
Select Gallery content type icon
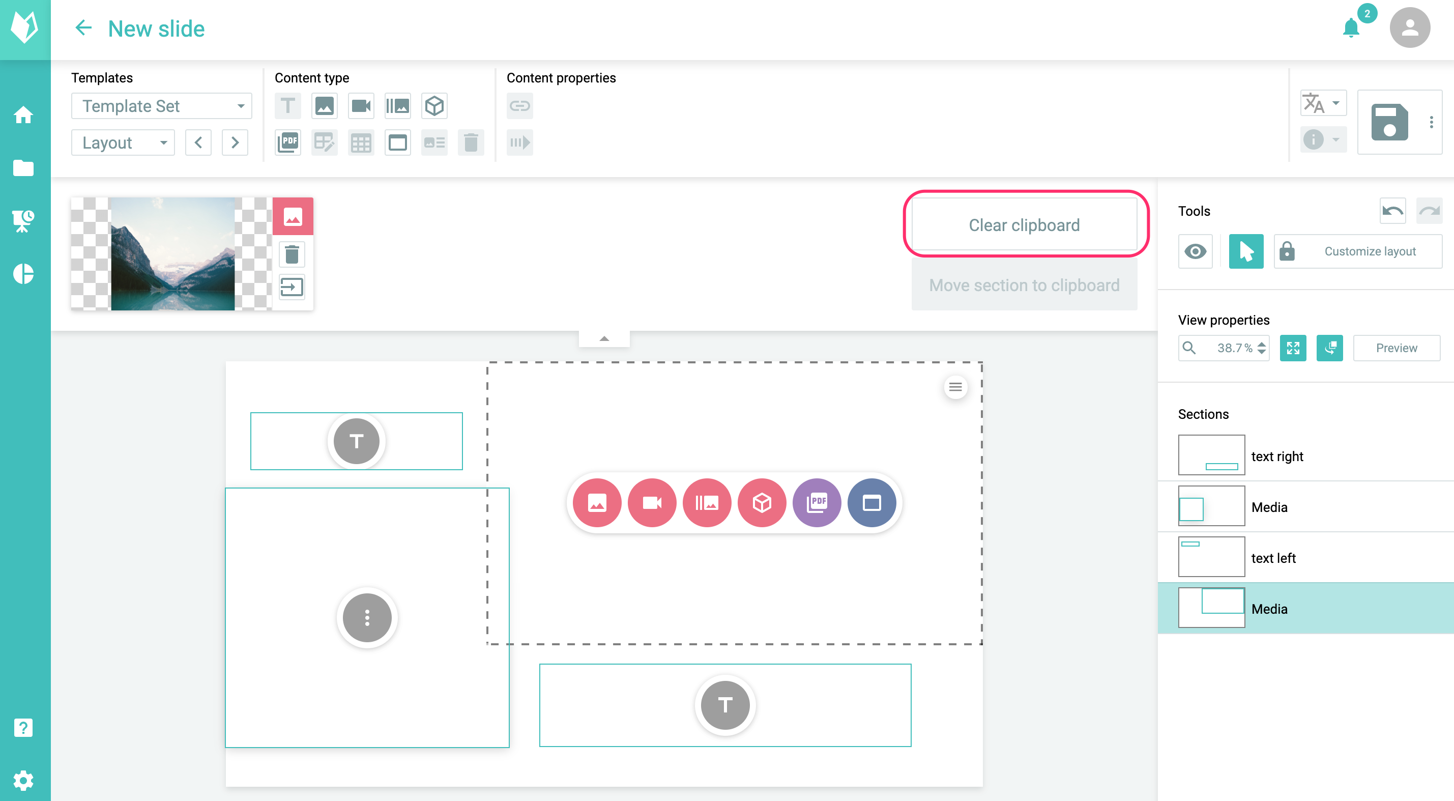398,106
